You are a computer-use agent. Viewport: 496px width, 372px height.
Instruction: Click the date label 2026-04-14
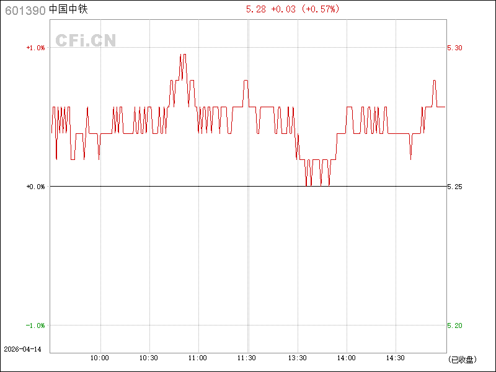coord(22,349)
